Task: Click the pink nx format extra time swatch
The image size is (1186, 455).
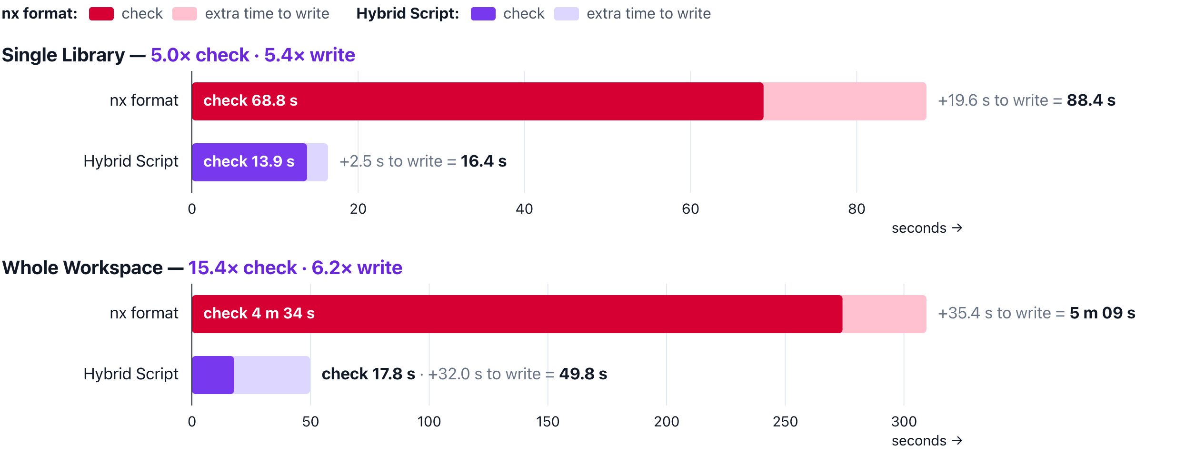Action: pos(185,14)
